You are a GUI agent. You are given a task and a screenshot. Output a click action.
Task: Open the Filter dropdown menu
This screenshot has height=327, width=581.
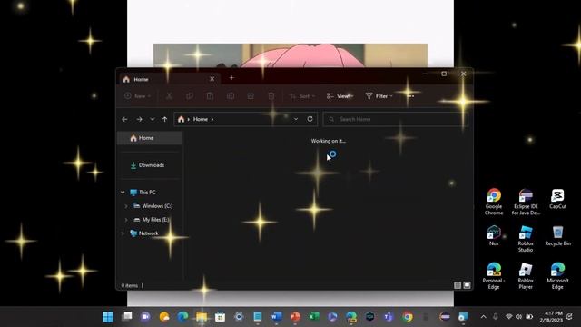click(x=379, y=96)
